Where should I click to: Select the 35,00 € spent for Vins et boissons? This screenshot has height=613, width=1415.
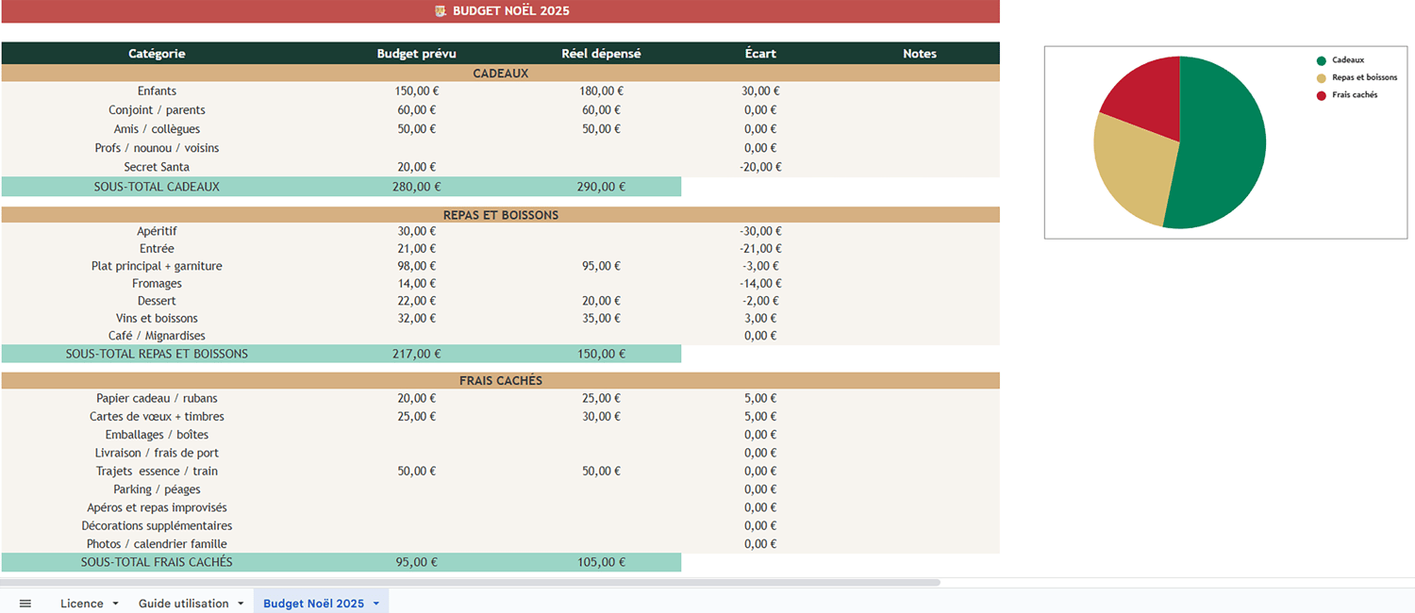(x=602, y=319)
